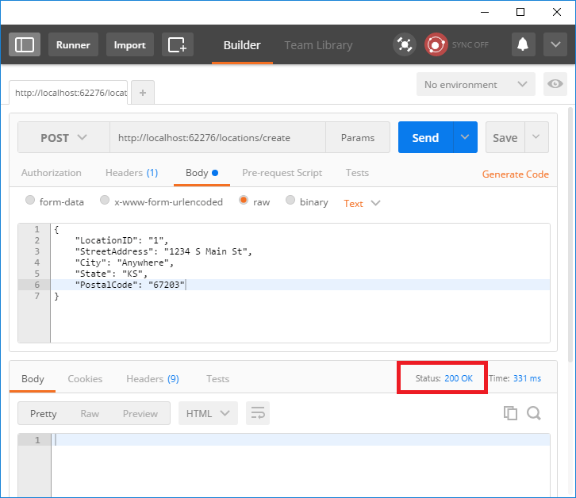Screen dimensions: 576x498
Task: Click the Generate Code link
Action: pyautogui.click(x=516, y=174)
